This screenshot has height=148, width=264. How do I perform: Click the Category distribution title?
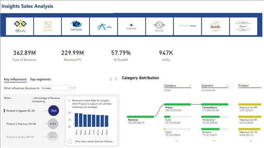tap(140, 78)
